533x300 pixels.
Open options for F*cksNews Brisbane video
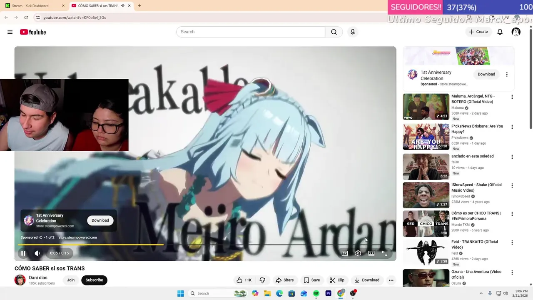(x=512, y=127)
